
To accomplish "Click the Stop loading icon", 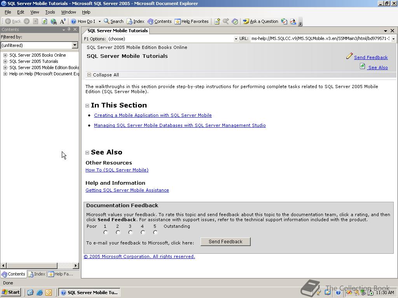I will (x=35, y=22).
